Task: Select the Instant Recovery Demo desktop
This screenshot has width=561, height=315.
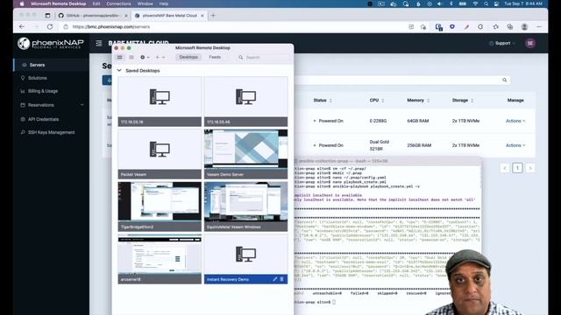Action: [245, 259]
